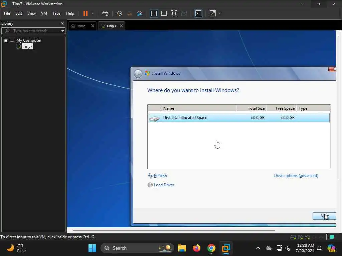Pause the virtual machine
The height and width of the screenshot is (256, 342).
(x=85, y=13)
